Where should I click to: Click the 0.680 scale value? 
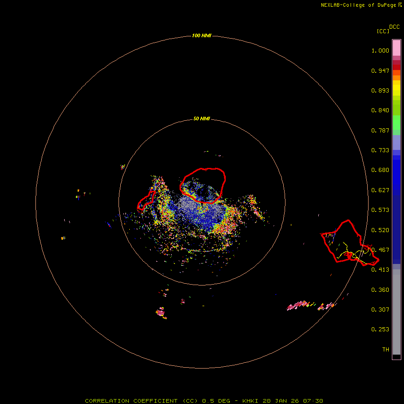click(x=380, y=170)
